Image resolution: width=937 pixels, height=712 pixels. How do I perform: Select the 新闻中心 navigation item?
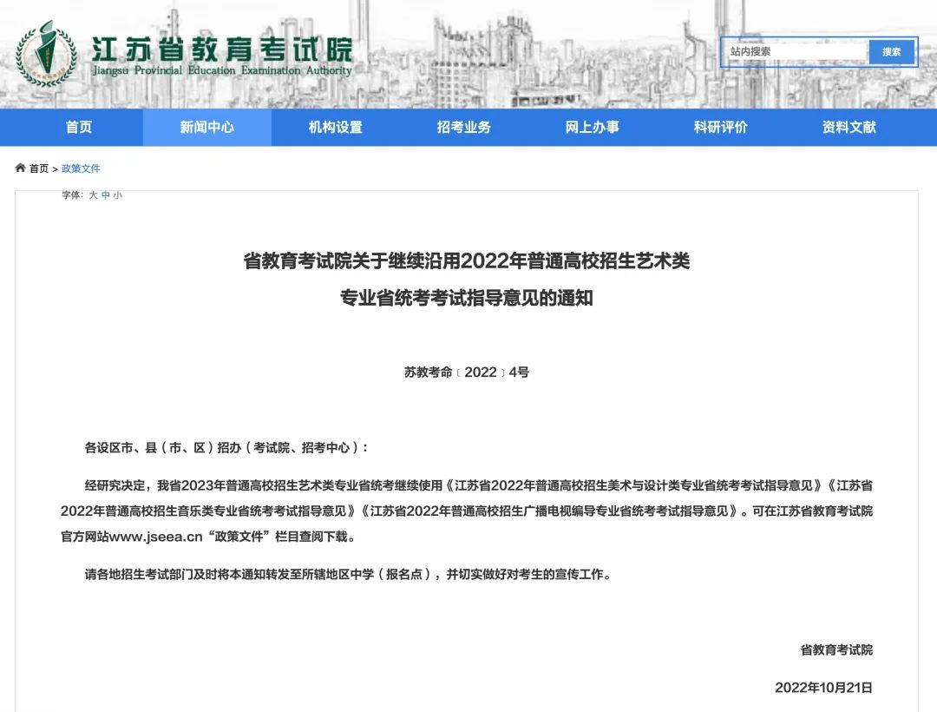point(206,127)
